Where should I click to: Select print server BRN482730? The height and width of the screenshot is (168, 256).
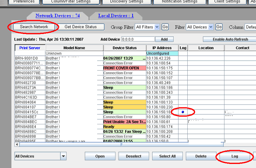[x=30, y=83]
